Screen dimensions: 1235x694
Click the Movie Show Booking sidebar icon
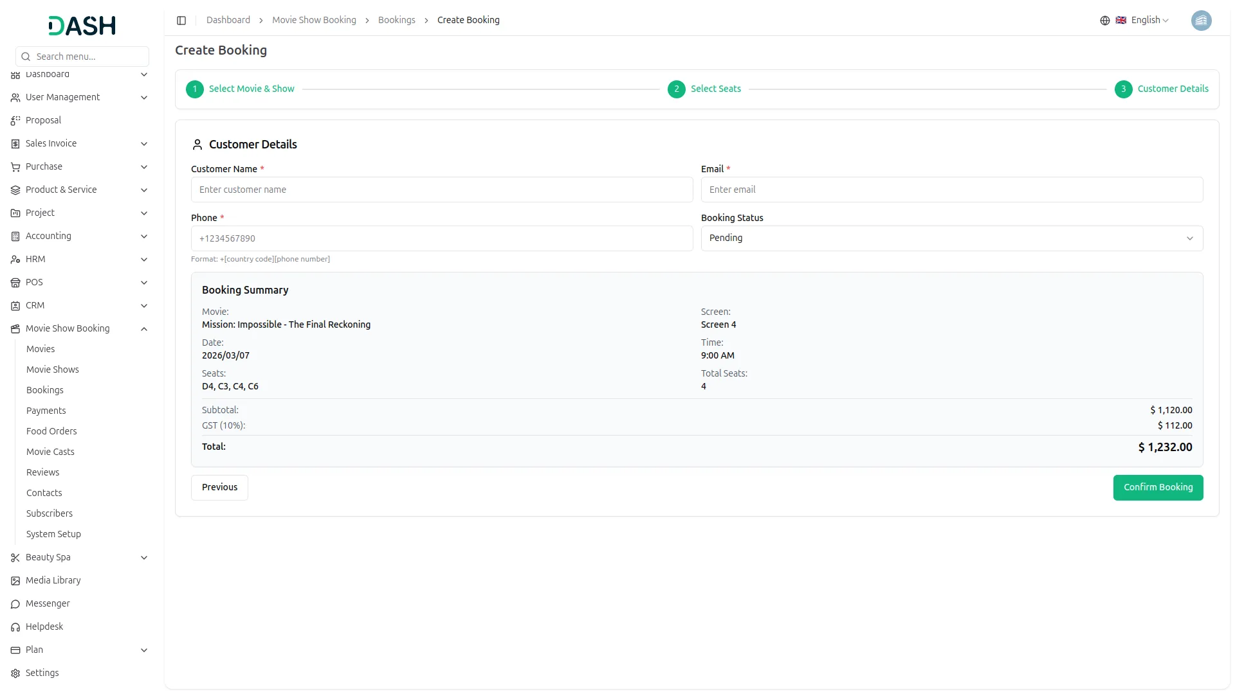tap(15, 328)
